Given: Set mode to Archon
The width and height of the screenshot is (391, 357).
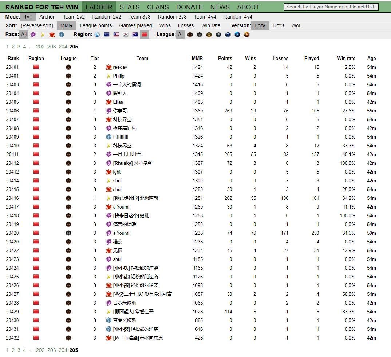Looking at the screenshot, I should point(47,17).
